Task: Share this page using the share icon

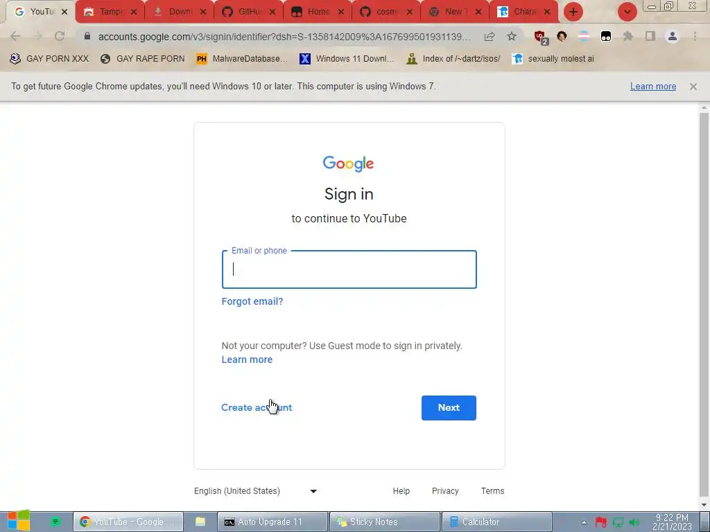Action: [490, 37]
